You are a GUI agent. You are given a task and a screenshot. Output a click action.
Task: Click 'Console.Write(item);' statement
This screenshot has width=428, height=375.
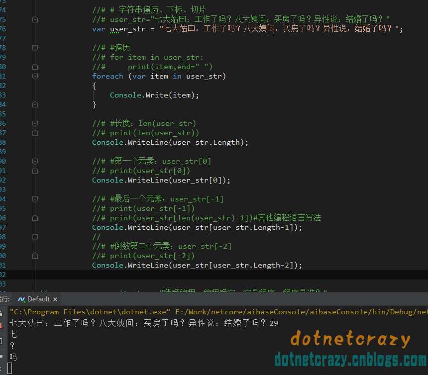click(154, 95)
